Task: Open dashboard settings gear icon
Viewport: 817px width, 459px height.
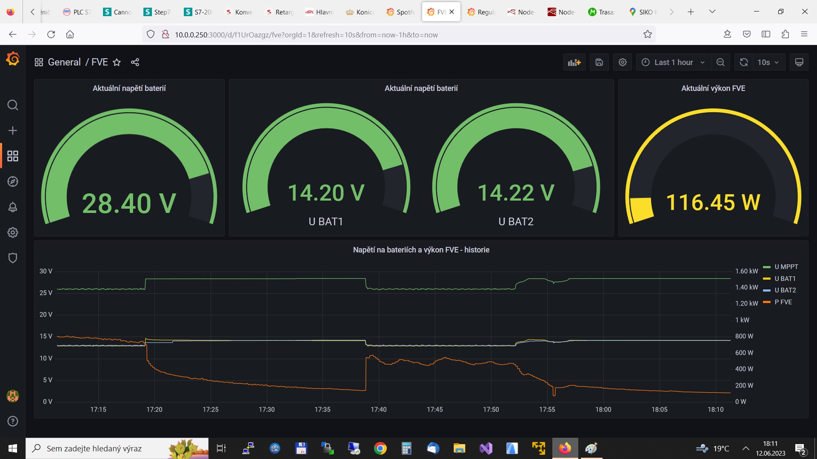Action: pos(623,62)
